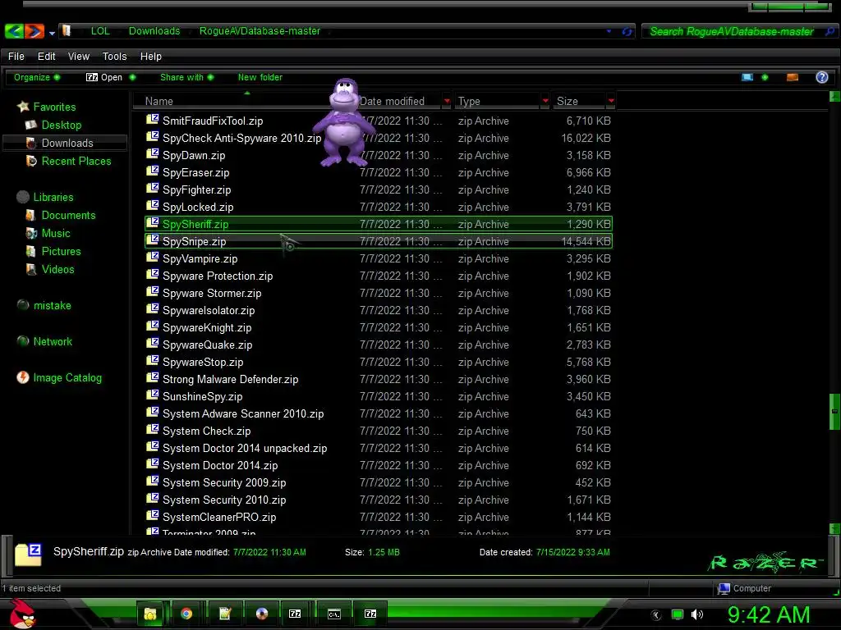841x630 pixels.
Task: Click LOL in the address breadcrumb
Action: pyautogui.click(x=100, y=31)
